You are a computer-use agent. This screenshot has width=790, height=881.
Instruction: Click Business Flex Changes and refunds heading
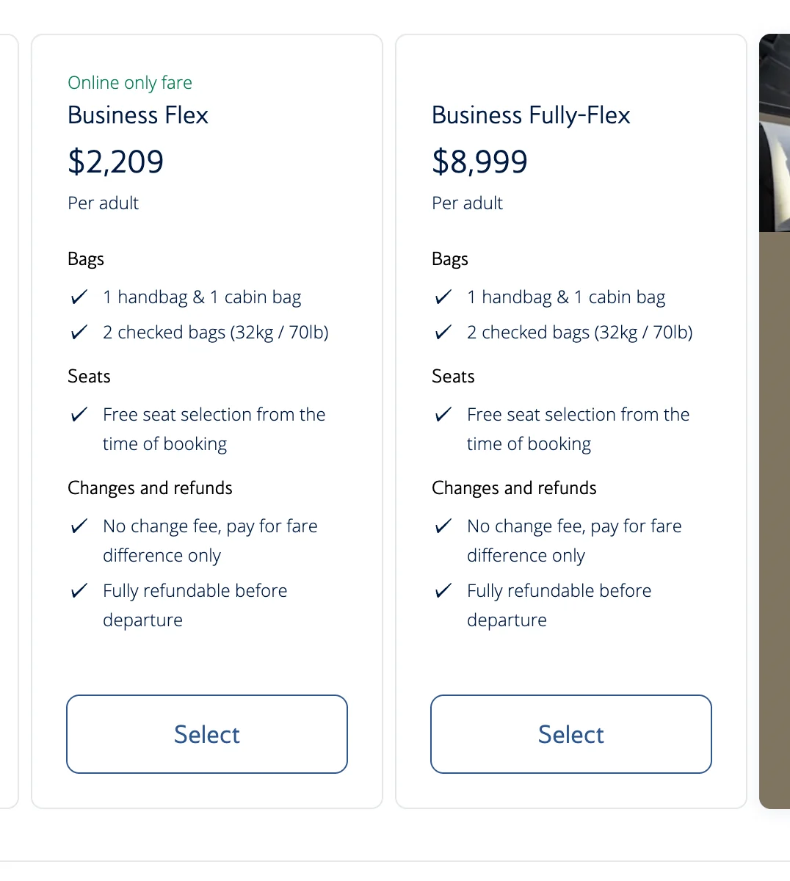click(x=150, y=488)
